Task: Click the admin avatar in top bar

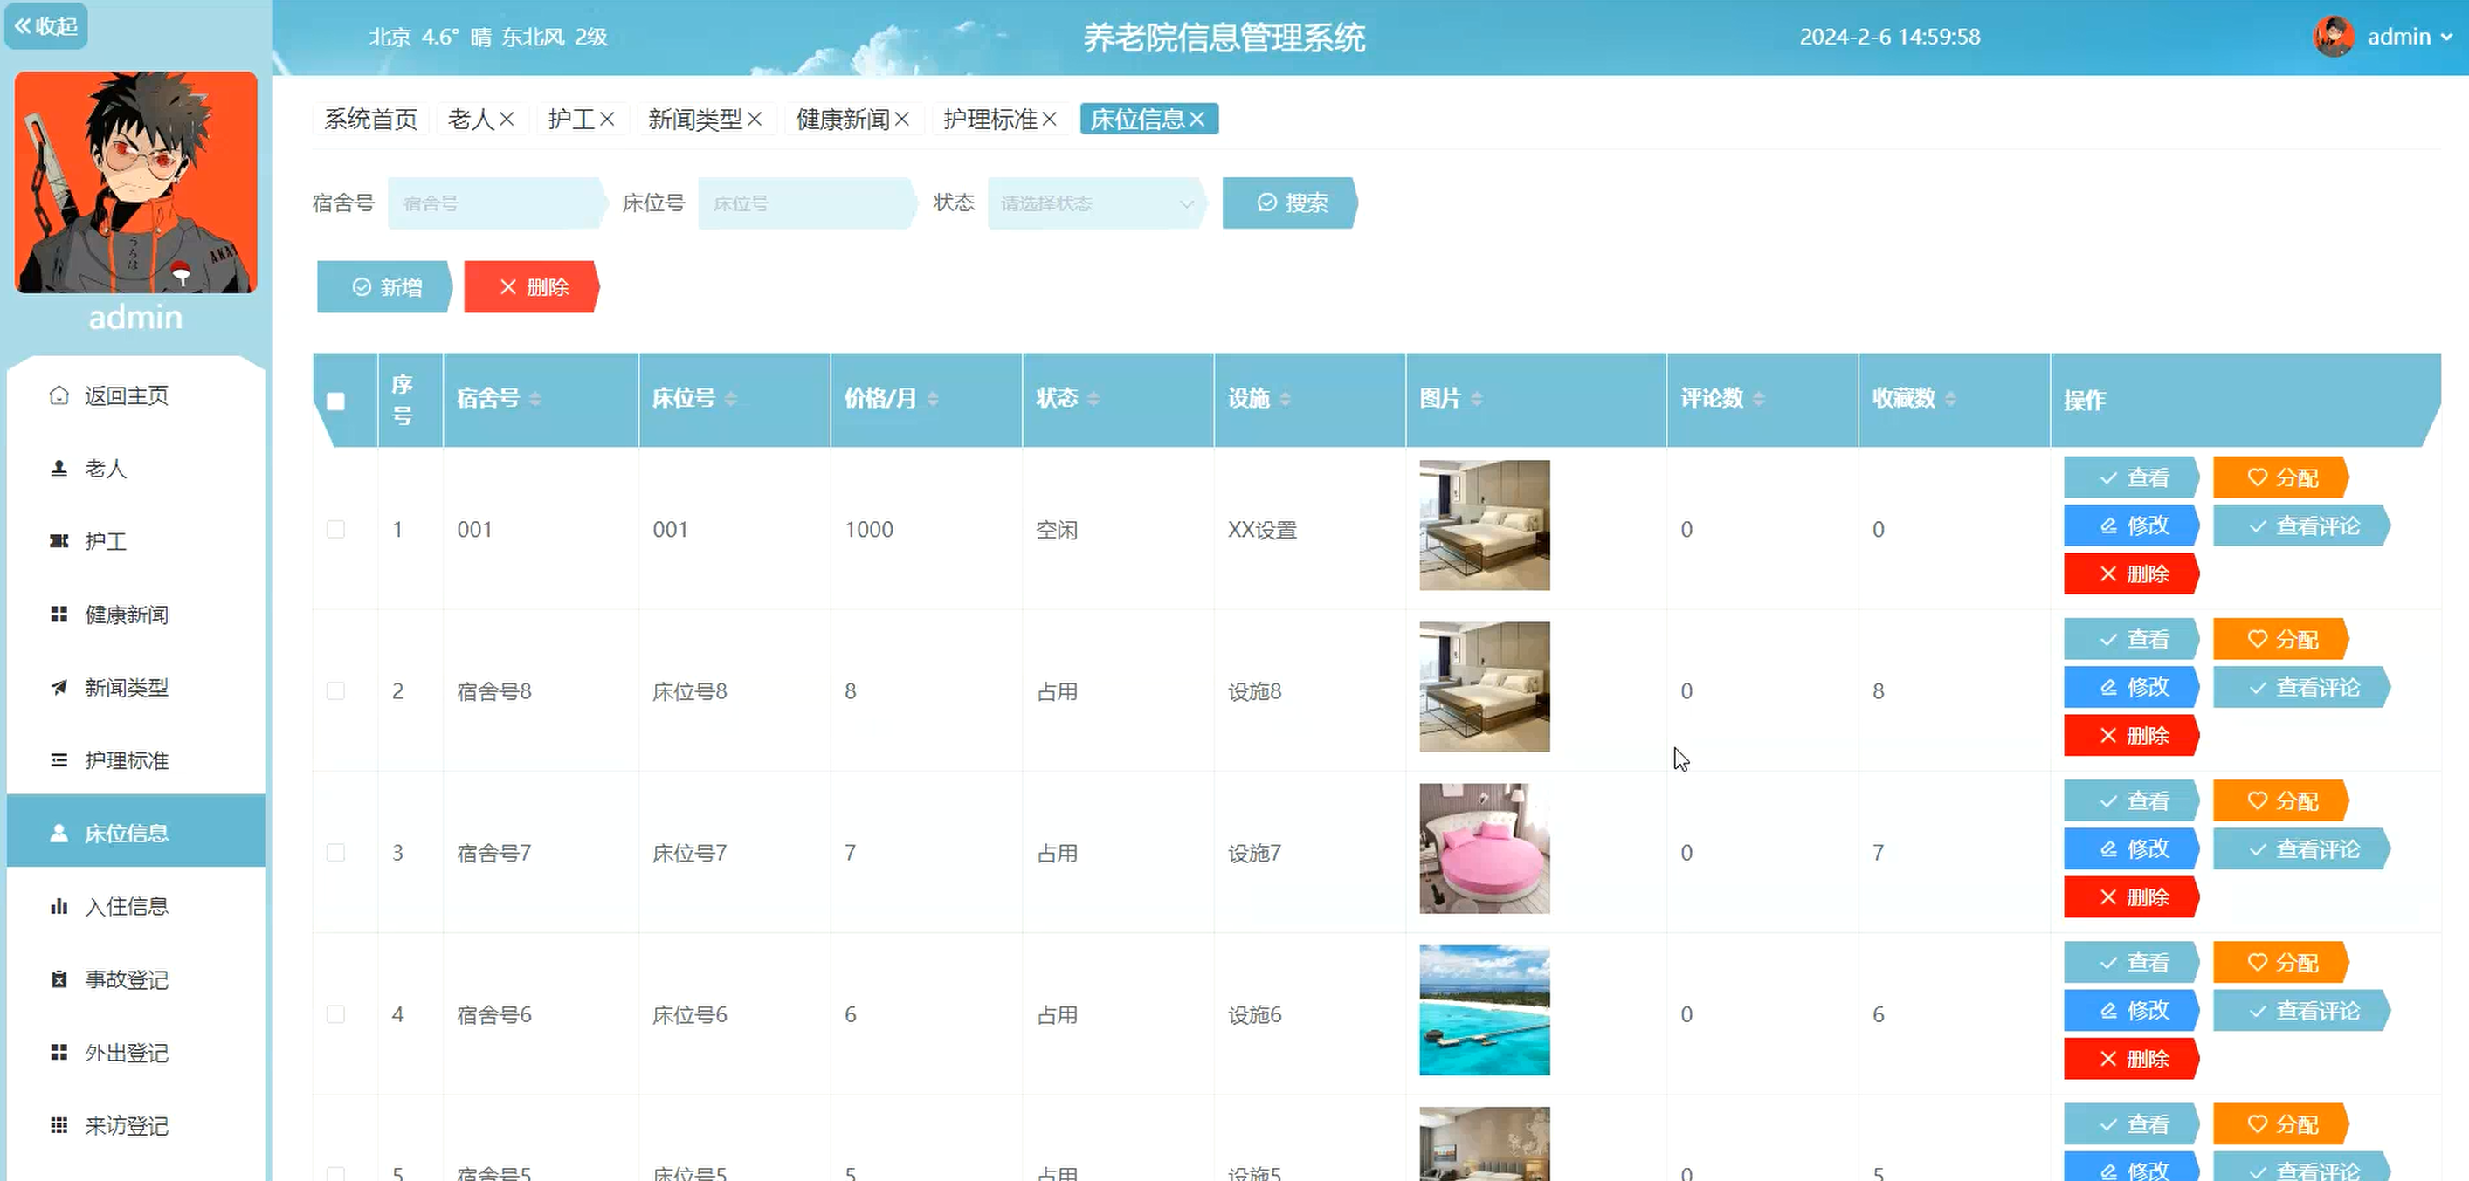Action: point(2333,37)
